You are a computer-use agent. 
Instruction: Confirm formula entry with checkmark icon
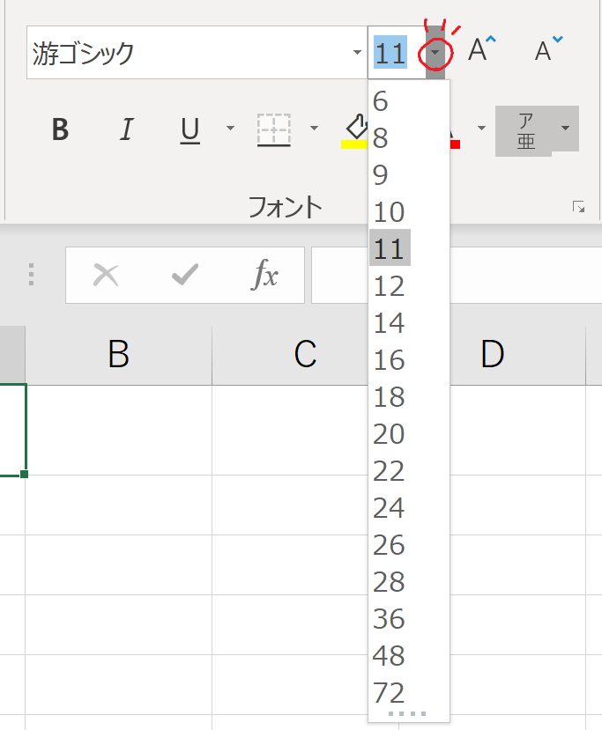pos(185,275)
